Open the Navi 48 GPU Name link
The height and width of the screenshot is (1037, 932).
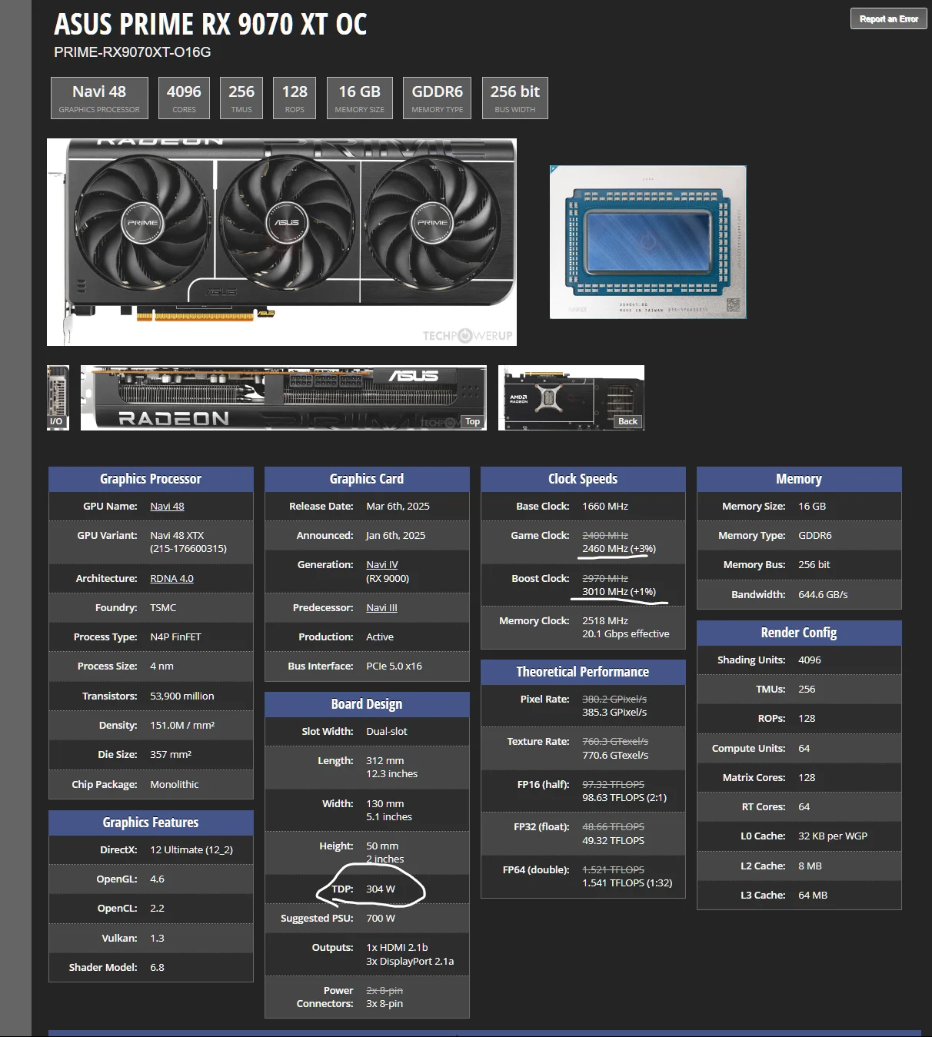tap(167, 506)
